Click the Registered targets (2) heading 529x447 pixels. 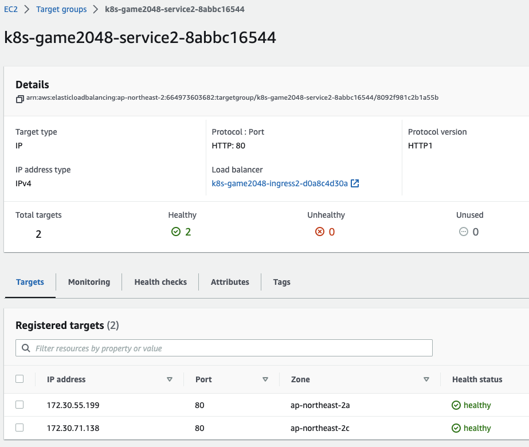tap(67, 325)
